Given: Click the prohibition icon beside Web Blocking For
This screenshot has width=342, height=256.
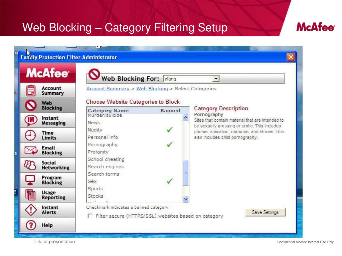Looking at the screenshot, I should (94, 74).
